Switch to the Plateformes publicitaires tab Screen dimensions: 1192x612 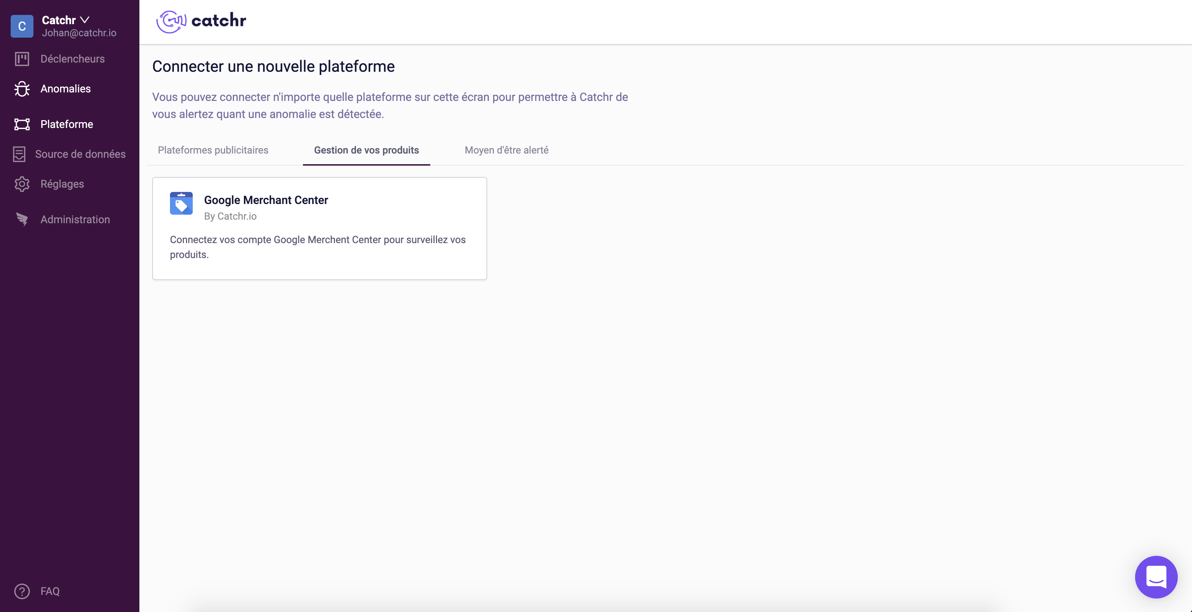click(213, 150)
